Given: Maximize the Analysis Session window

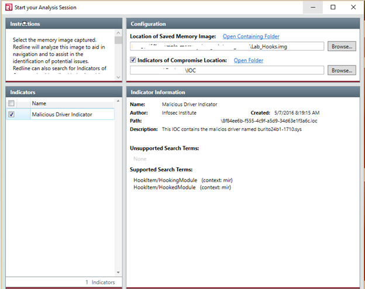Looking at the screenshot, I should [333, 8].
